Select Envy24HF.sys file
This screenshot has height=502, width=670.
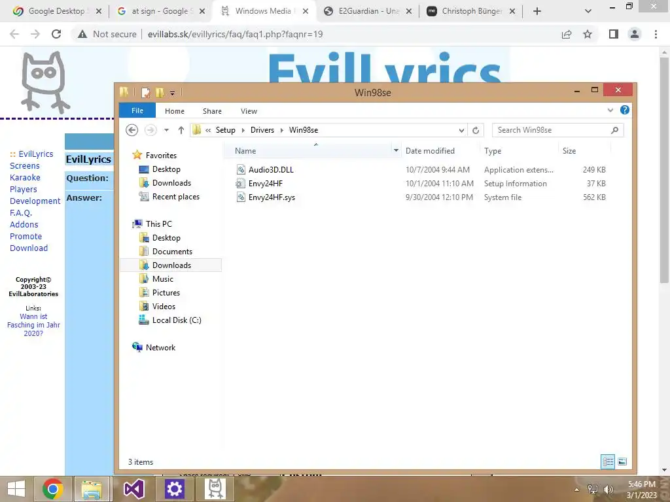272,197
